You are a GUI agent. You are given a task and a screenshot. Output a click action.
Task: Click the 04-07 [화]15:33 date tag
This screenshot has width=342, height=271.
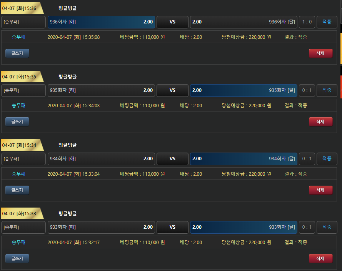pos(20,213)
